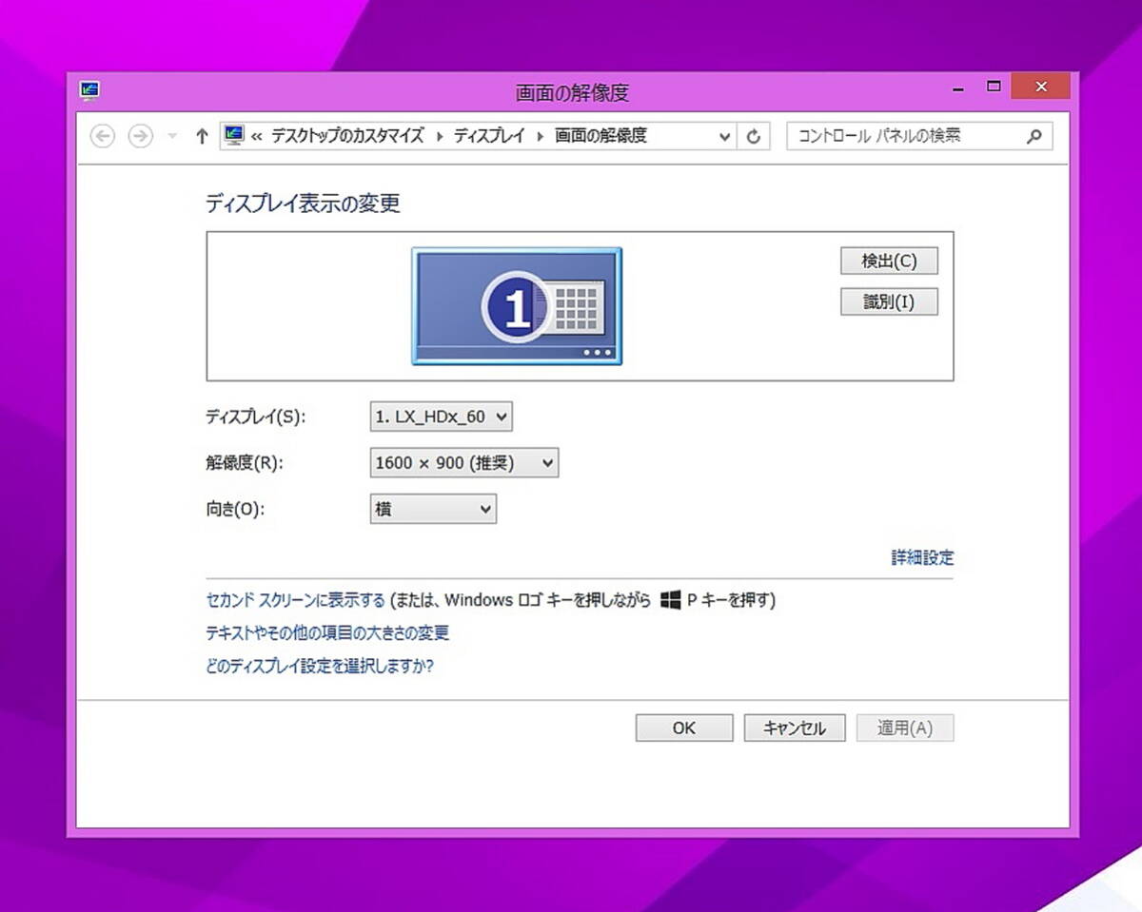Open the 向き(O) orientation dropdown 横
The height and width of the screenshot is (912, 1142).
(x=433, y=509)
